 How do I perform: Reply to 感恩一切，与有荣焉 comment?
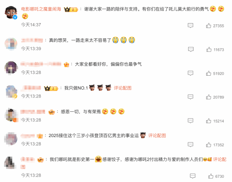(190, 121)
